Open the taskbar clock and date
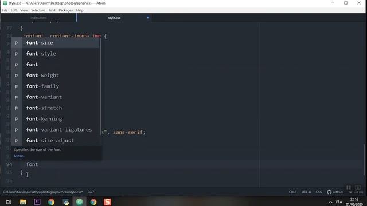Image resolution: width=367 pixels, height=206 pixels. pos(354,202)
